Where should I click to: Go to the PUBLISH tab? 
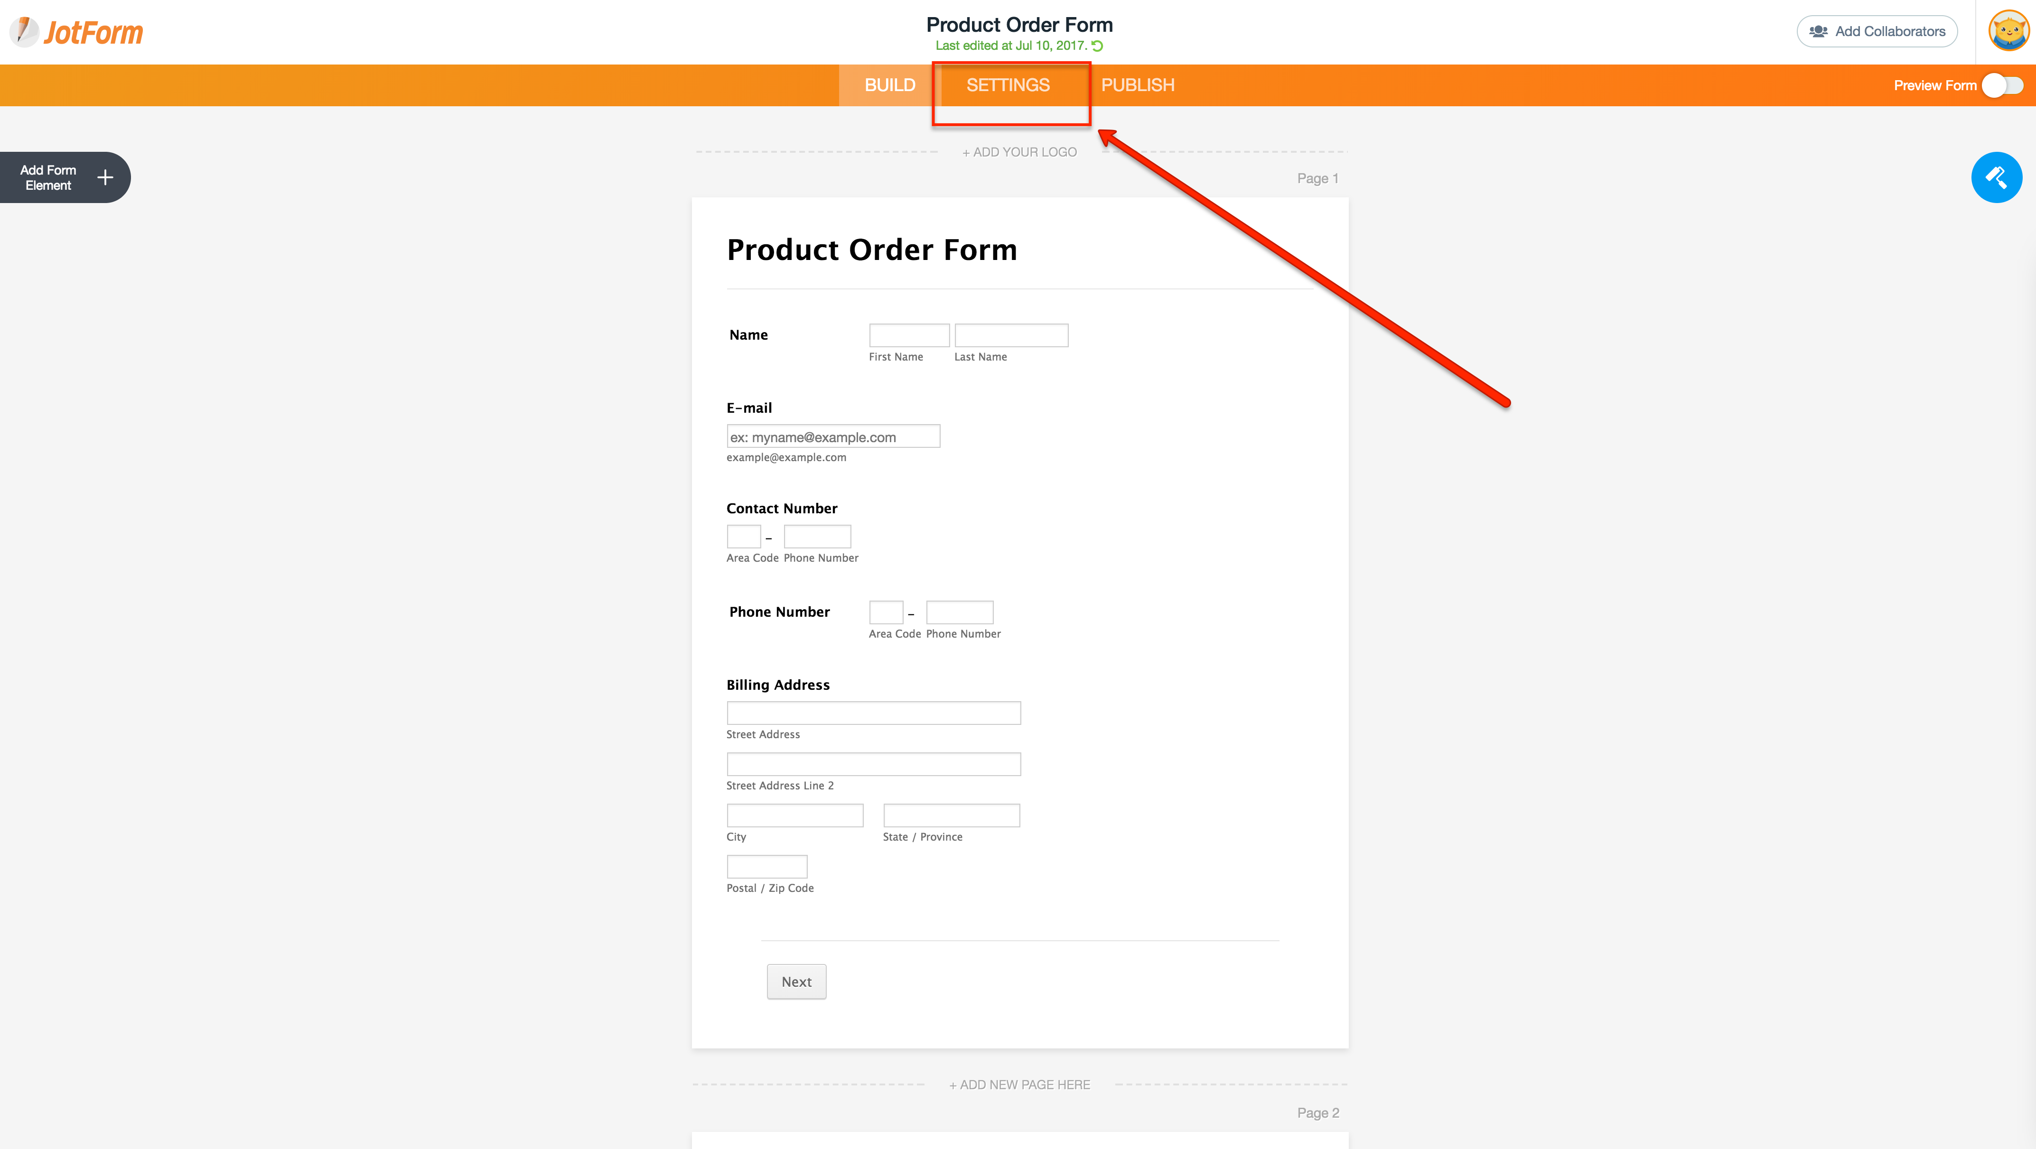pyautogui.click(x=1137, y=85)
